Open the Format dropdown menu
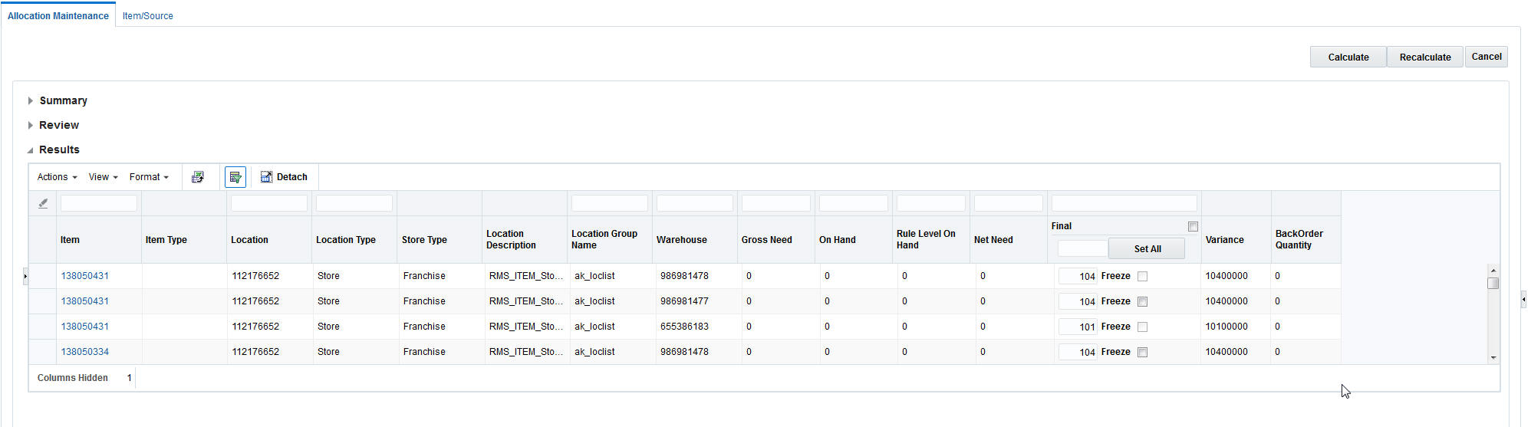Viewport: 1531px width, 427px height. [x=149, y=177]
